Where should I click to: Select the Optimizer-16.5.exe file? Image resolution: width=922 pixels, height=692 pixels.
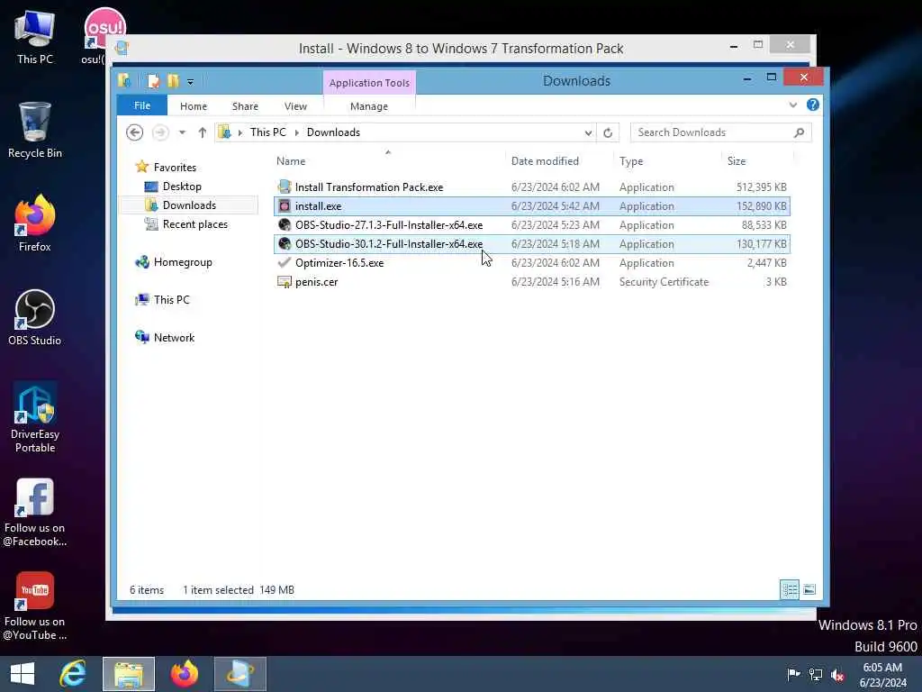[531, 262]
